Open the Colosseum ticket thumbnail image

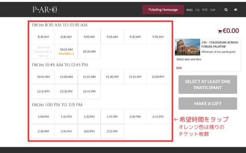[187, 47]
